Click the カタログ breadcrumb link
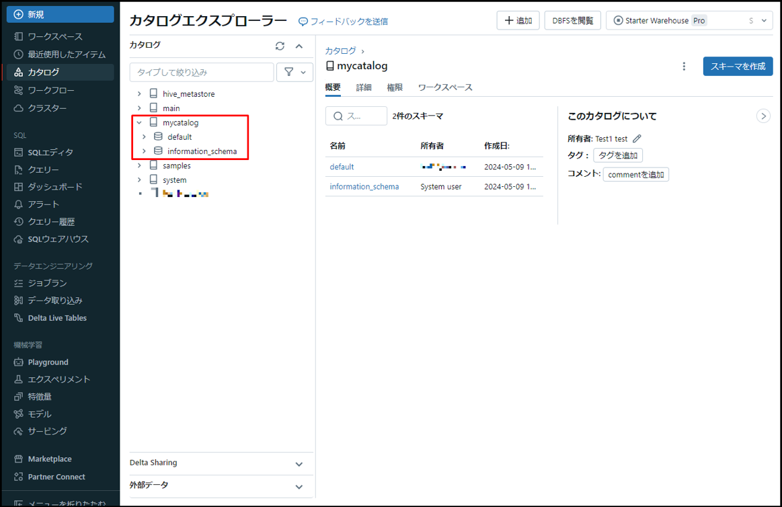 click(341, 51)
